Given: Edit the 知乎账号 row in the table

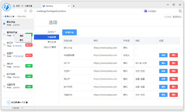Looking at the screenshot, I should point(163,87).
